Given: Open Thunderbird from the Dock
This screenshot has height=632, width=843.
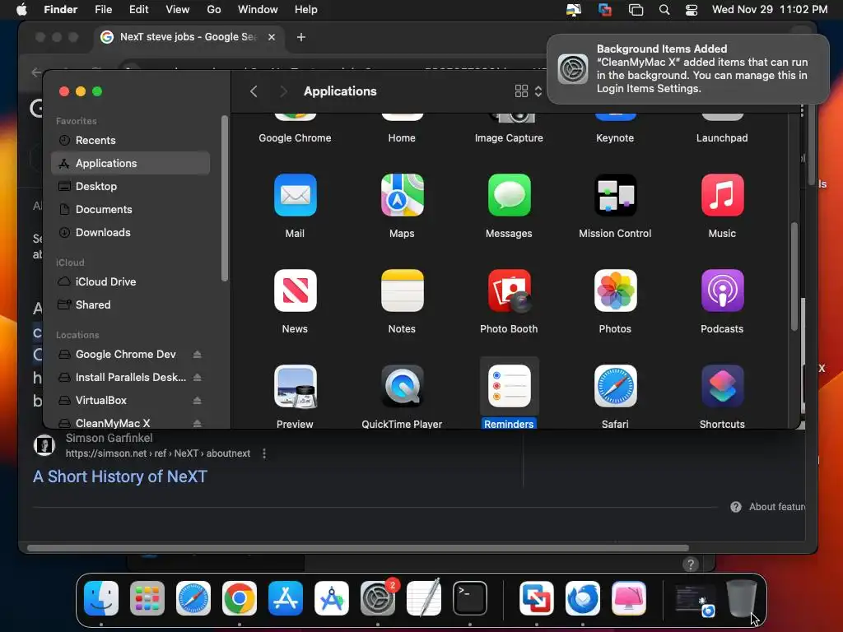Looking at the screenshot, I should click(x=583, y=598).
